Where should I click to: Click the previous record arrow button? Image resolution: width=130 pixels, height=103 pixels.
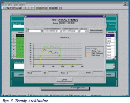point(27,8)
